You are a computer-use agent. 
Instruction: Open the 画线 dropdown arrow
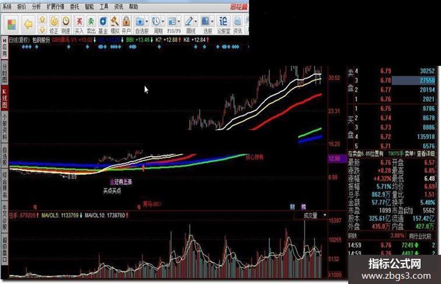(x=196, y=21)
